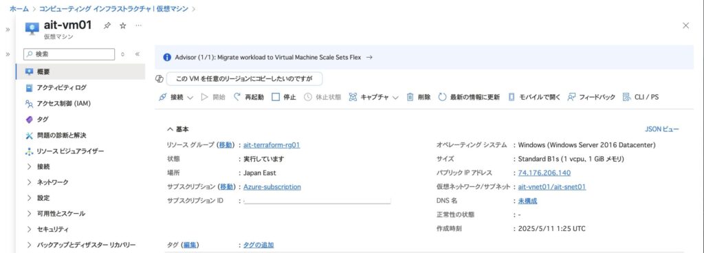This screenshot has width=704, height=253.
Task: Open CLI / PS from the toolbar
Action: pyautogui.click(x=641, y=97)
